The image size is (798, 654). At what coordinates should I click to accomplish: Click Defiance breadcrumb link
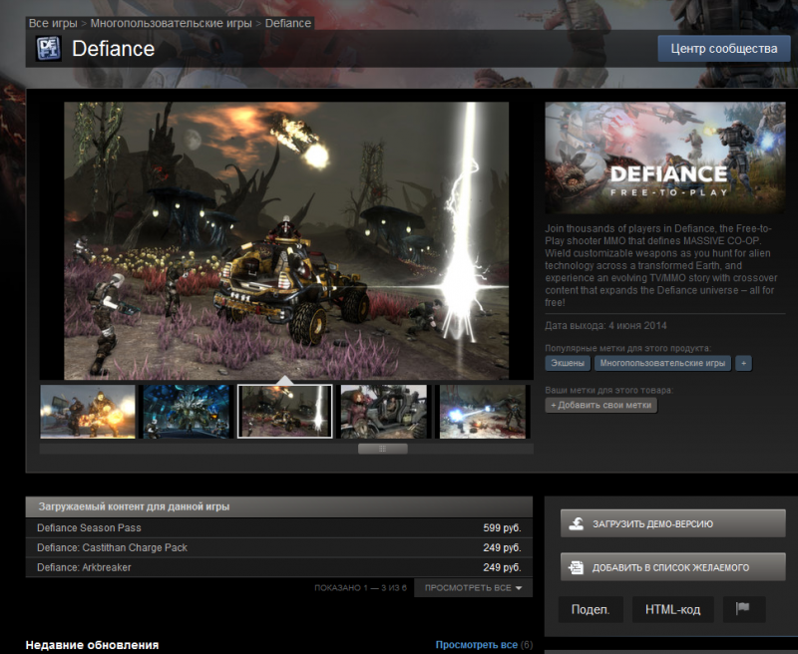point(288,23)
